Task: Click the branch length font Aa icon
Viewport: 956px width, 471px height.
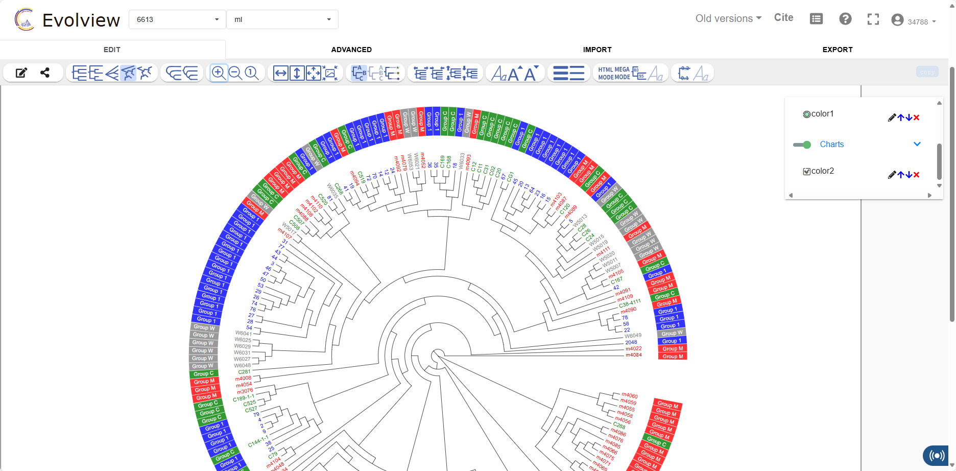Action: pyautogui.click(x=701, y=74)
